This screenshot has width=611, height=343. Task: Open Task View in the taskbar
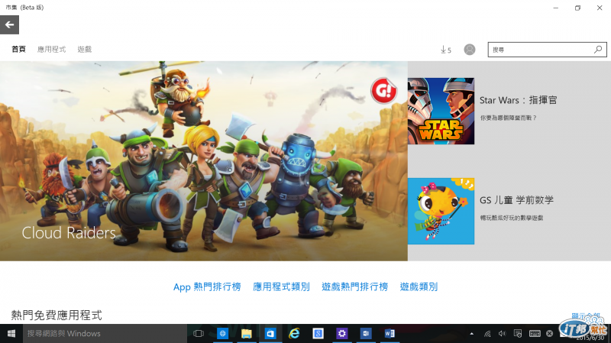[x=199, y=334]
